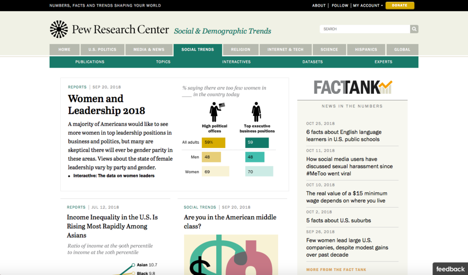Open 5 facts about U.S. suburbs
Viewport: 468px width, 275px height.
[338, 220]
